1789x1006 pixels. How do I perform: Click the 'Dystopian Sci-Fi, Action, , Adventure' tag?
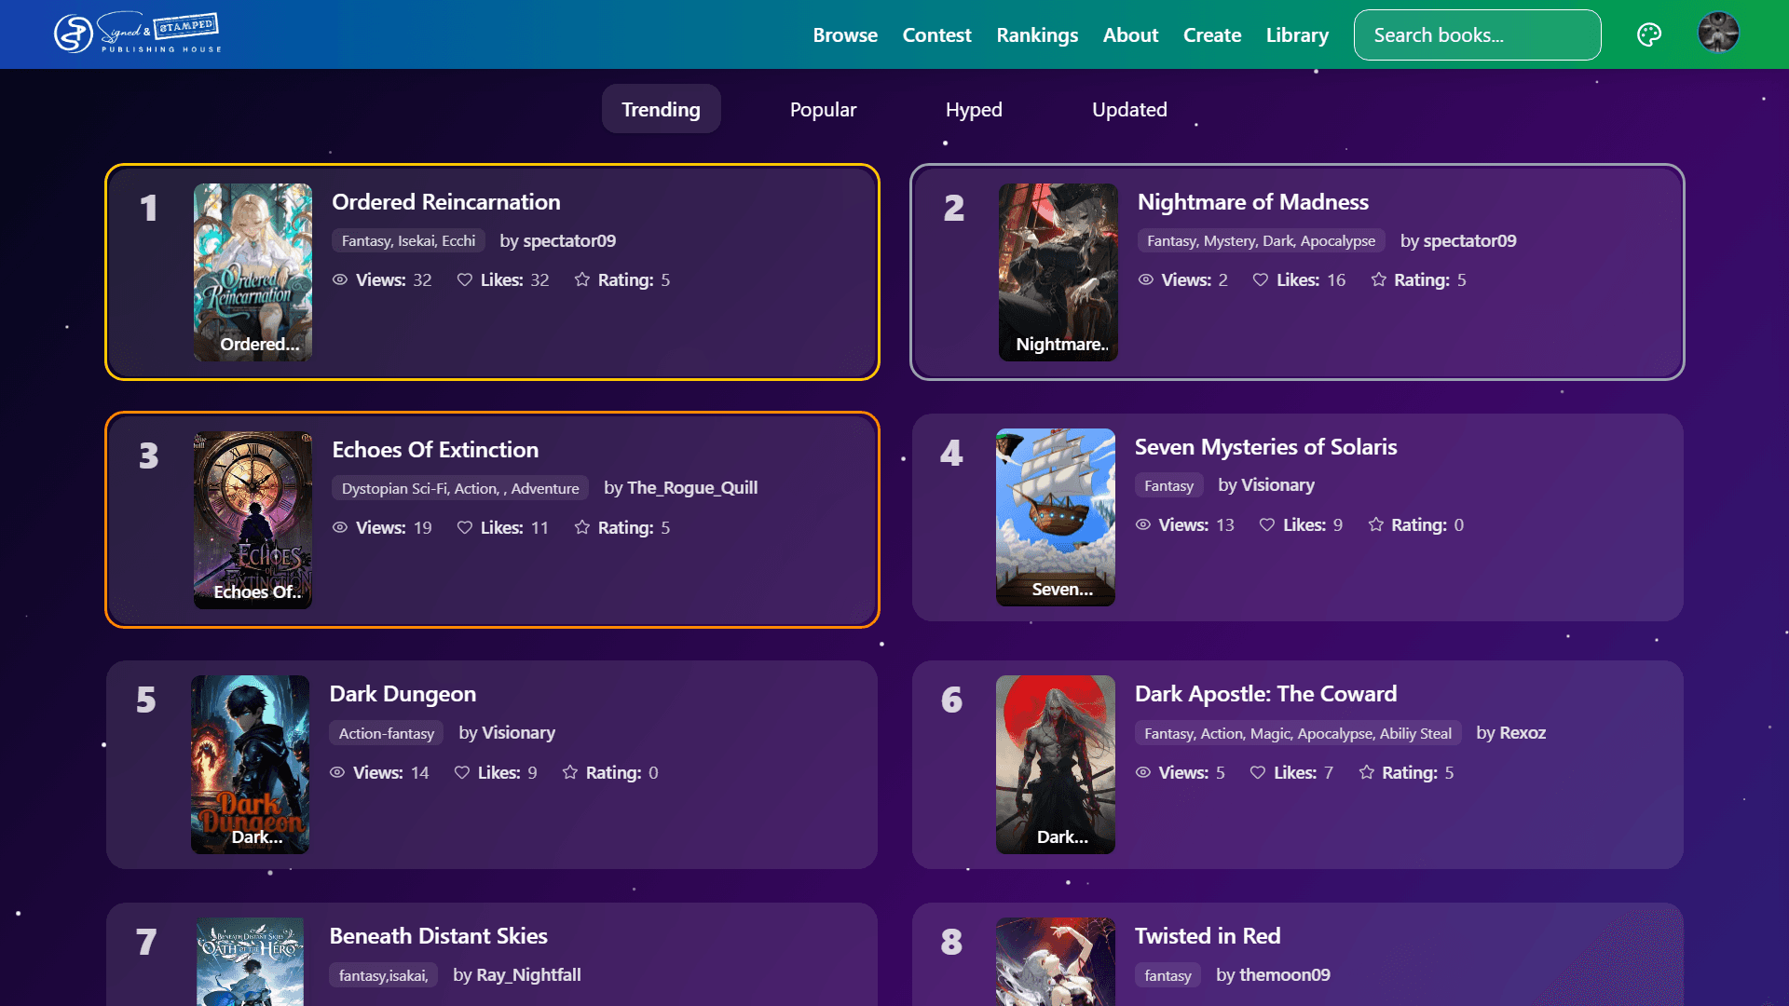pos(460,489)
